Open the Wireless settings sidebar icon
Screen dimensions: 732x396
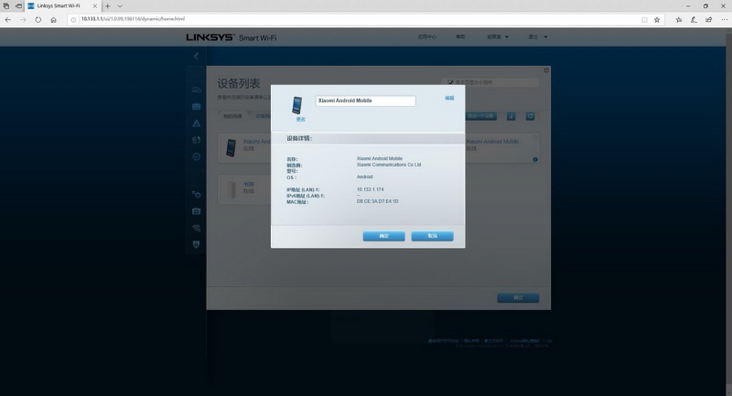point(197,228)
